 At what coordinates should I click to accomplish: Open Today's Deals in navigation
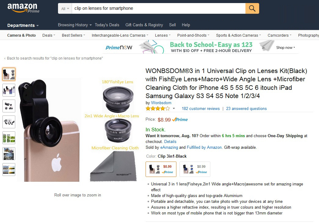[x=107, y=25]
